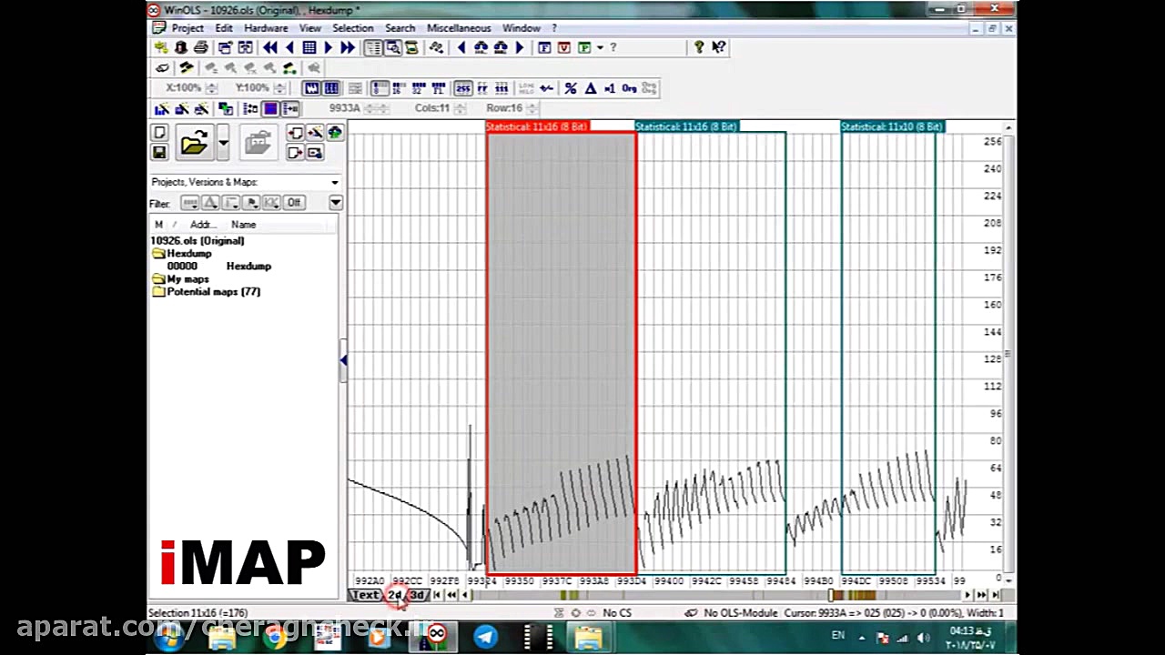Expand the dropdown arrow after green F icon
This screenshot has height=655, width=1165.
[600, 47]
